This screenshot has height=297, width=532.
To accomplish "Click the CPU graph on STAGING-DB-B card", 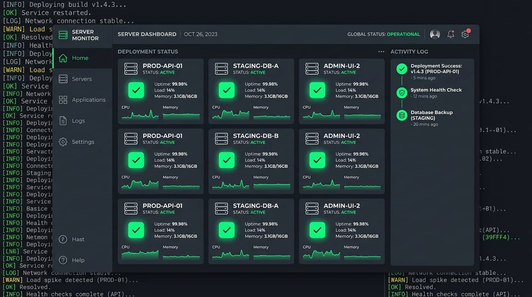I will [x=230, y=185].
